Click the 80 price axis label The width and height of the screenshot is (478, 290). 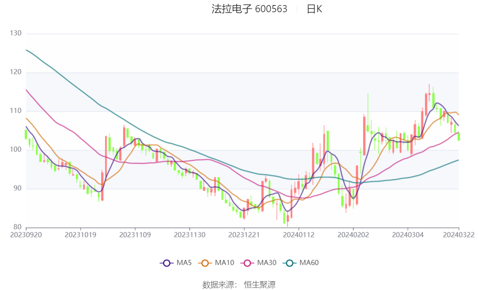[x=17, y=227]
